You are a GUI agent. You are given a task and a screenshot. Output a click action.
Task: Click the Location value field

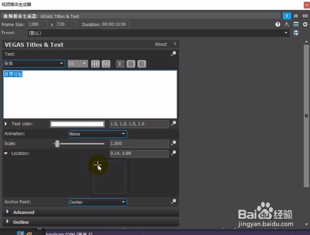pyautogui.click(x=139, y=153)
